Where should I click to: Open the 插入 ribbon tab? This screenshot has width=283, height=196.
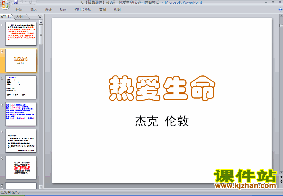tap(34, 9)
